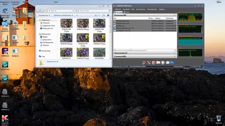Select thumbnail 01062011771.jpg

83,54
